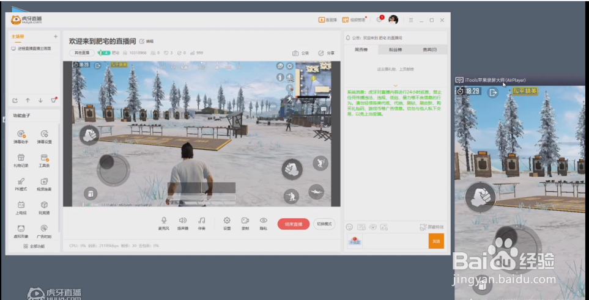
Task: Open the 弹幕助手 tool
Action: tap(21, 137)
